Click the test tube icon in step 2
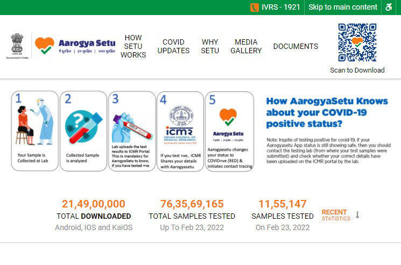This screenshot has height=265, width=401. [x=83, y=126]
